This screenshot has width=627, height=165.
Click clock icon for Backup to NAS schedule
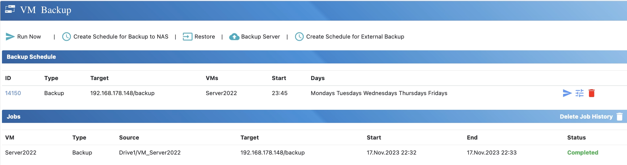point(66,37)
